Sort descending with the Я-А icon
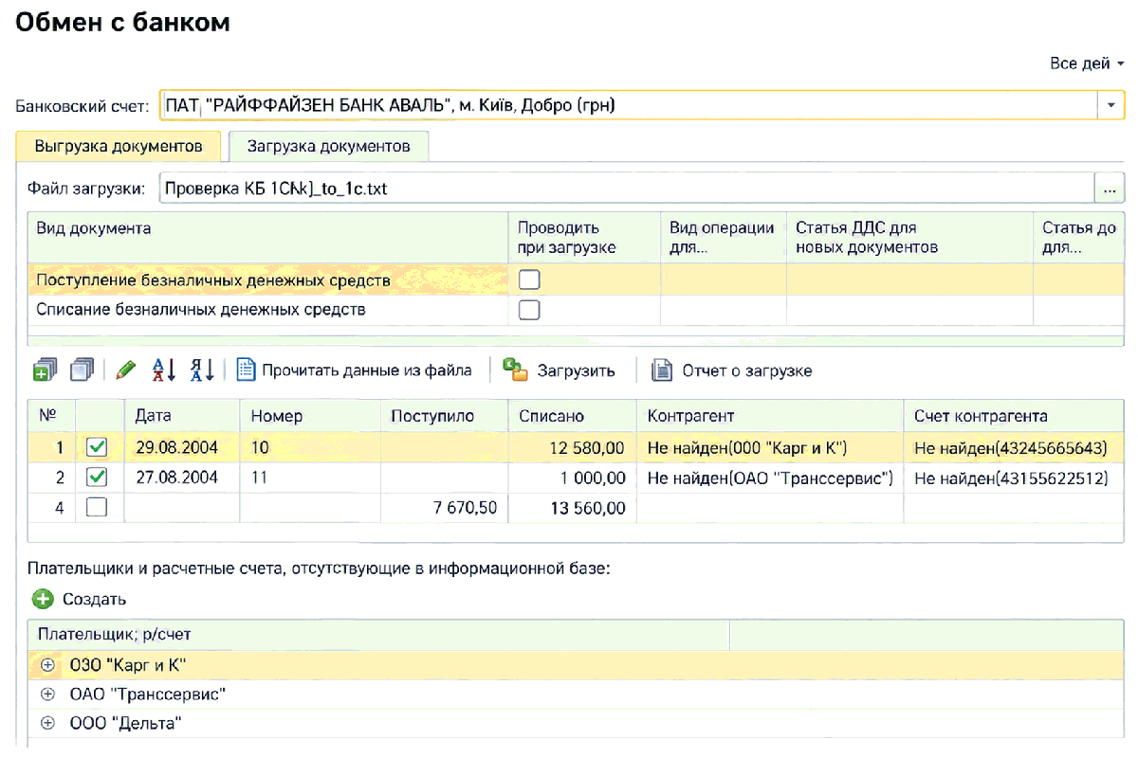This screenshot has height=758, width=1138. pyautogui.click(x=202, y=370)
